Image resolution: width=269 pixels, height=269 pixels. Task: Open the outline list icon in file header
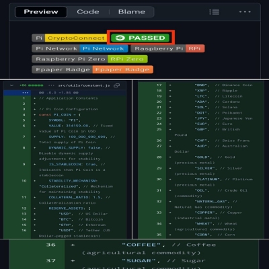[x=214, y=12]
